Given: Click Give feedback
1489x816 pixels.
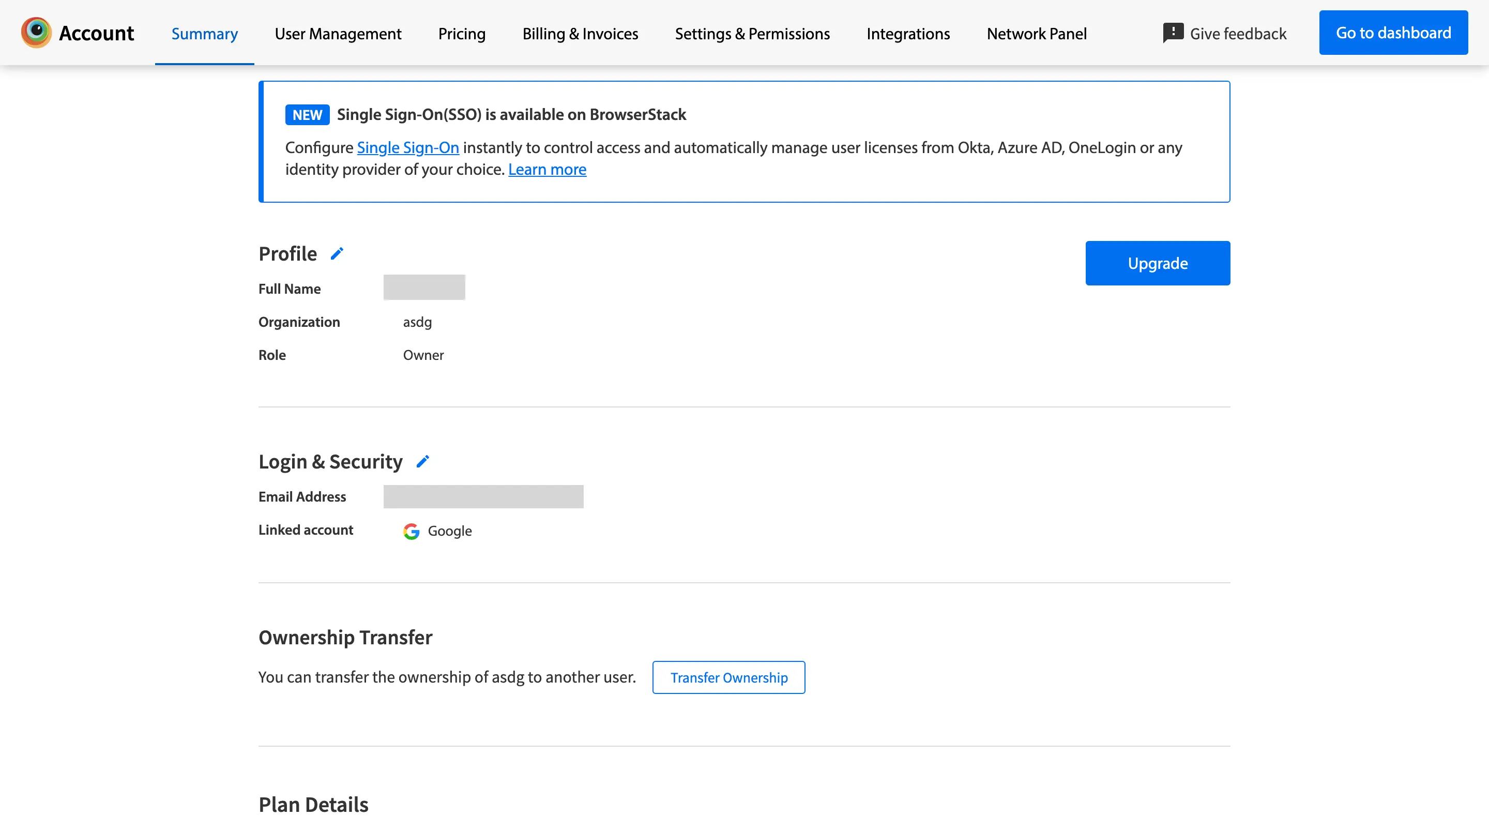Looking at the screenshot, I should click(x=1238, y=33).
